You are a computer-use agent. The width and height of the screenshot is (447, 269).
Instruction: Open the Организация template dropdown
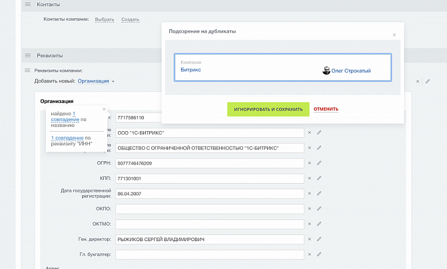coord(96,81)
